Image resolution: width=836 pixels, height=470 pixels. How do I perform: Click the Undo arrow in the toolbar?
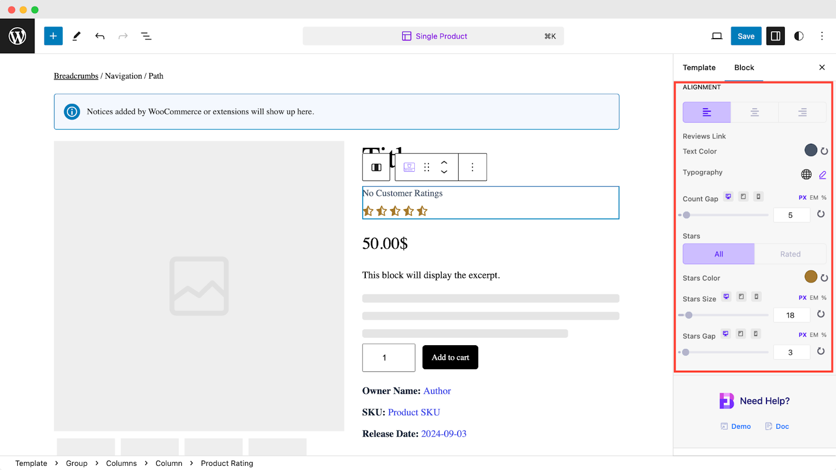99,36
